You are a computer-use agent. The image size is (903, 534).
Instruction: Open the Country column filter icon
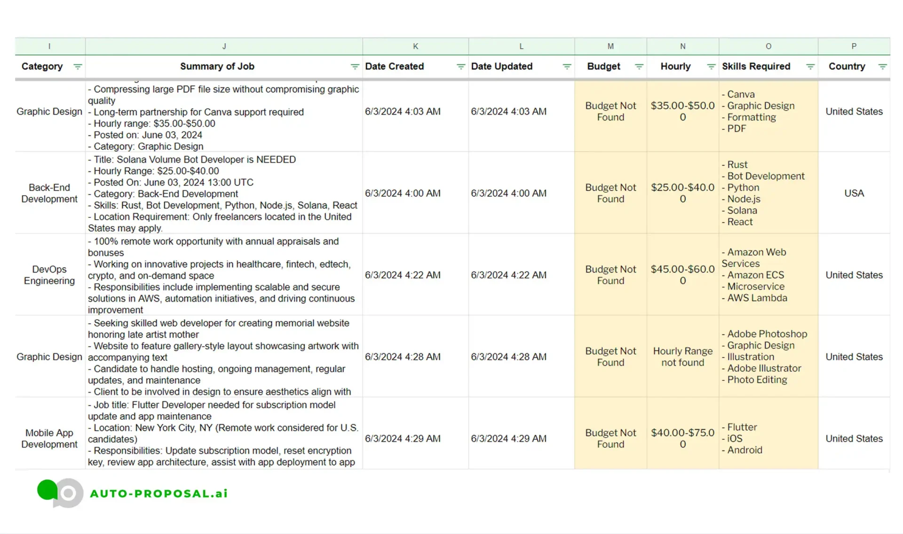[x=882, y=67]
